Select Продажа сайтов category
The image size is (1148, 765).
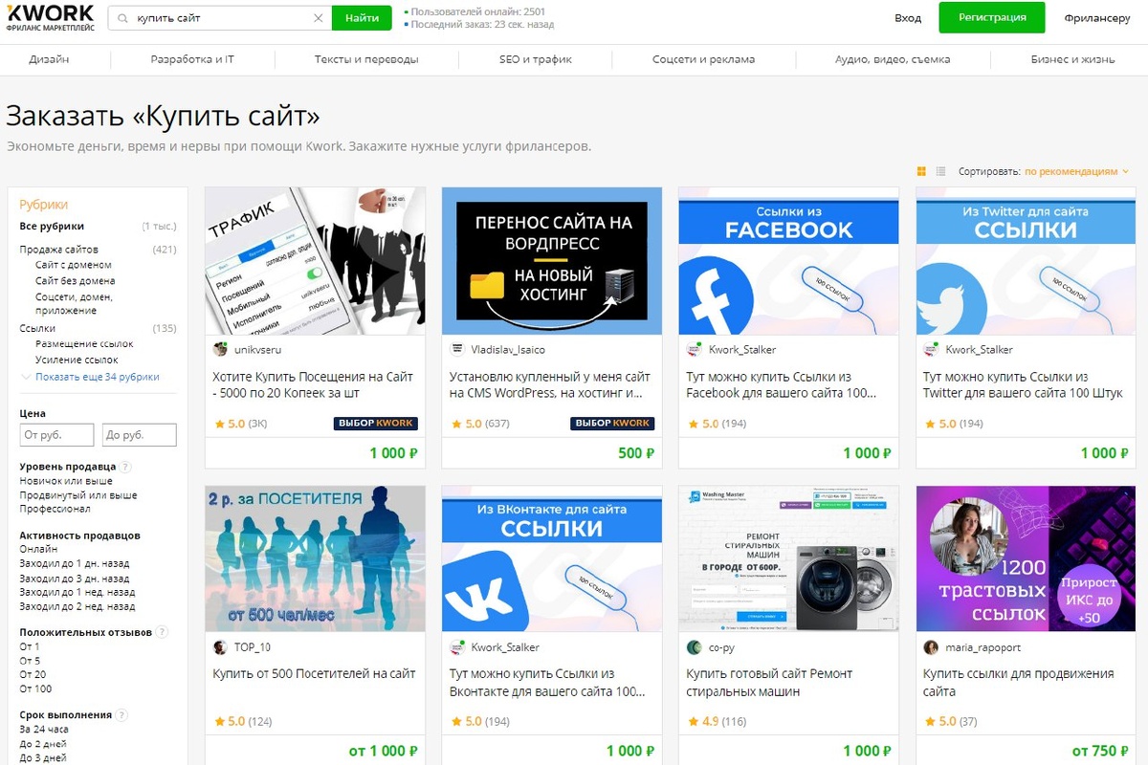pyautogui.click(x=58, y=250)
